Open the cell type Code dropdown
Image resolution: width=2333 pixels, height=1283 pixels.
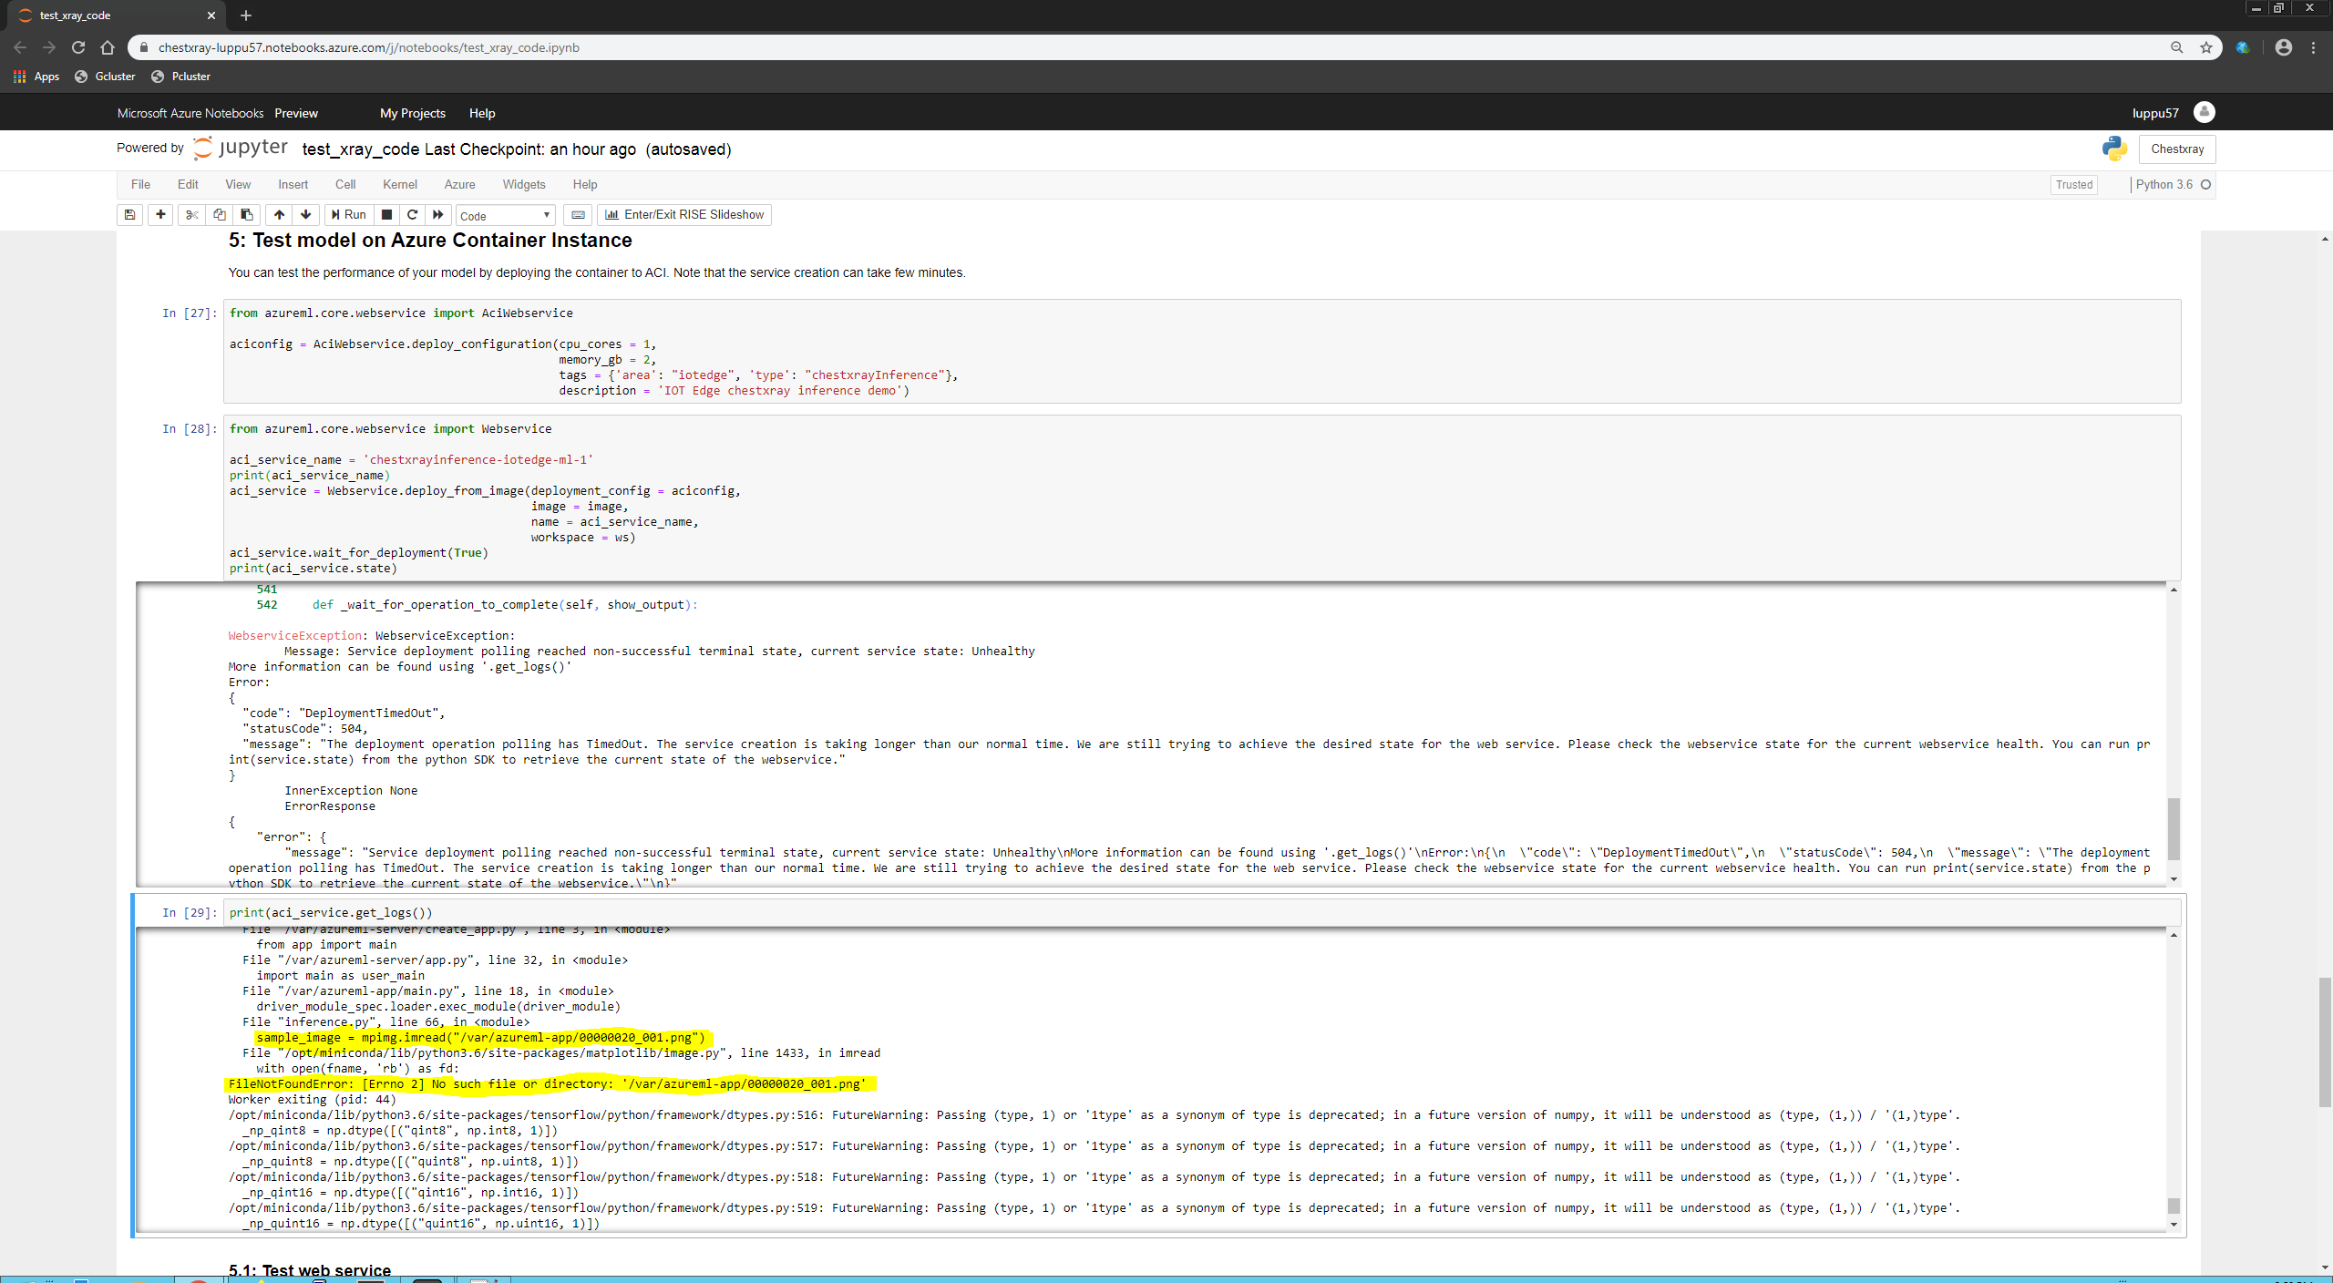click(x=505, y=215)
